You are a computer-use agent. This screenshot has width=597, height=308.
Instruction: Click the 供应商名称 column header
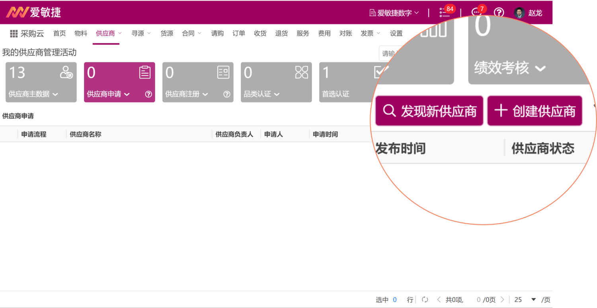(x=86, y=135)
